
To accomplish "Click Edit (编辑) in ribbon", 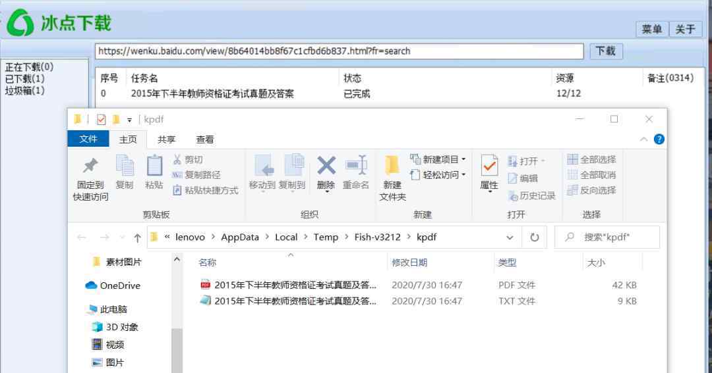I will 523,178.
